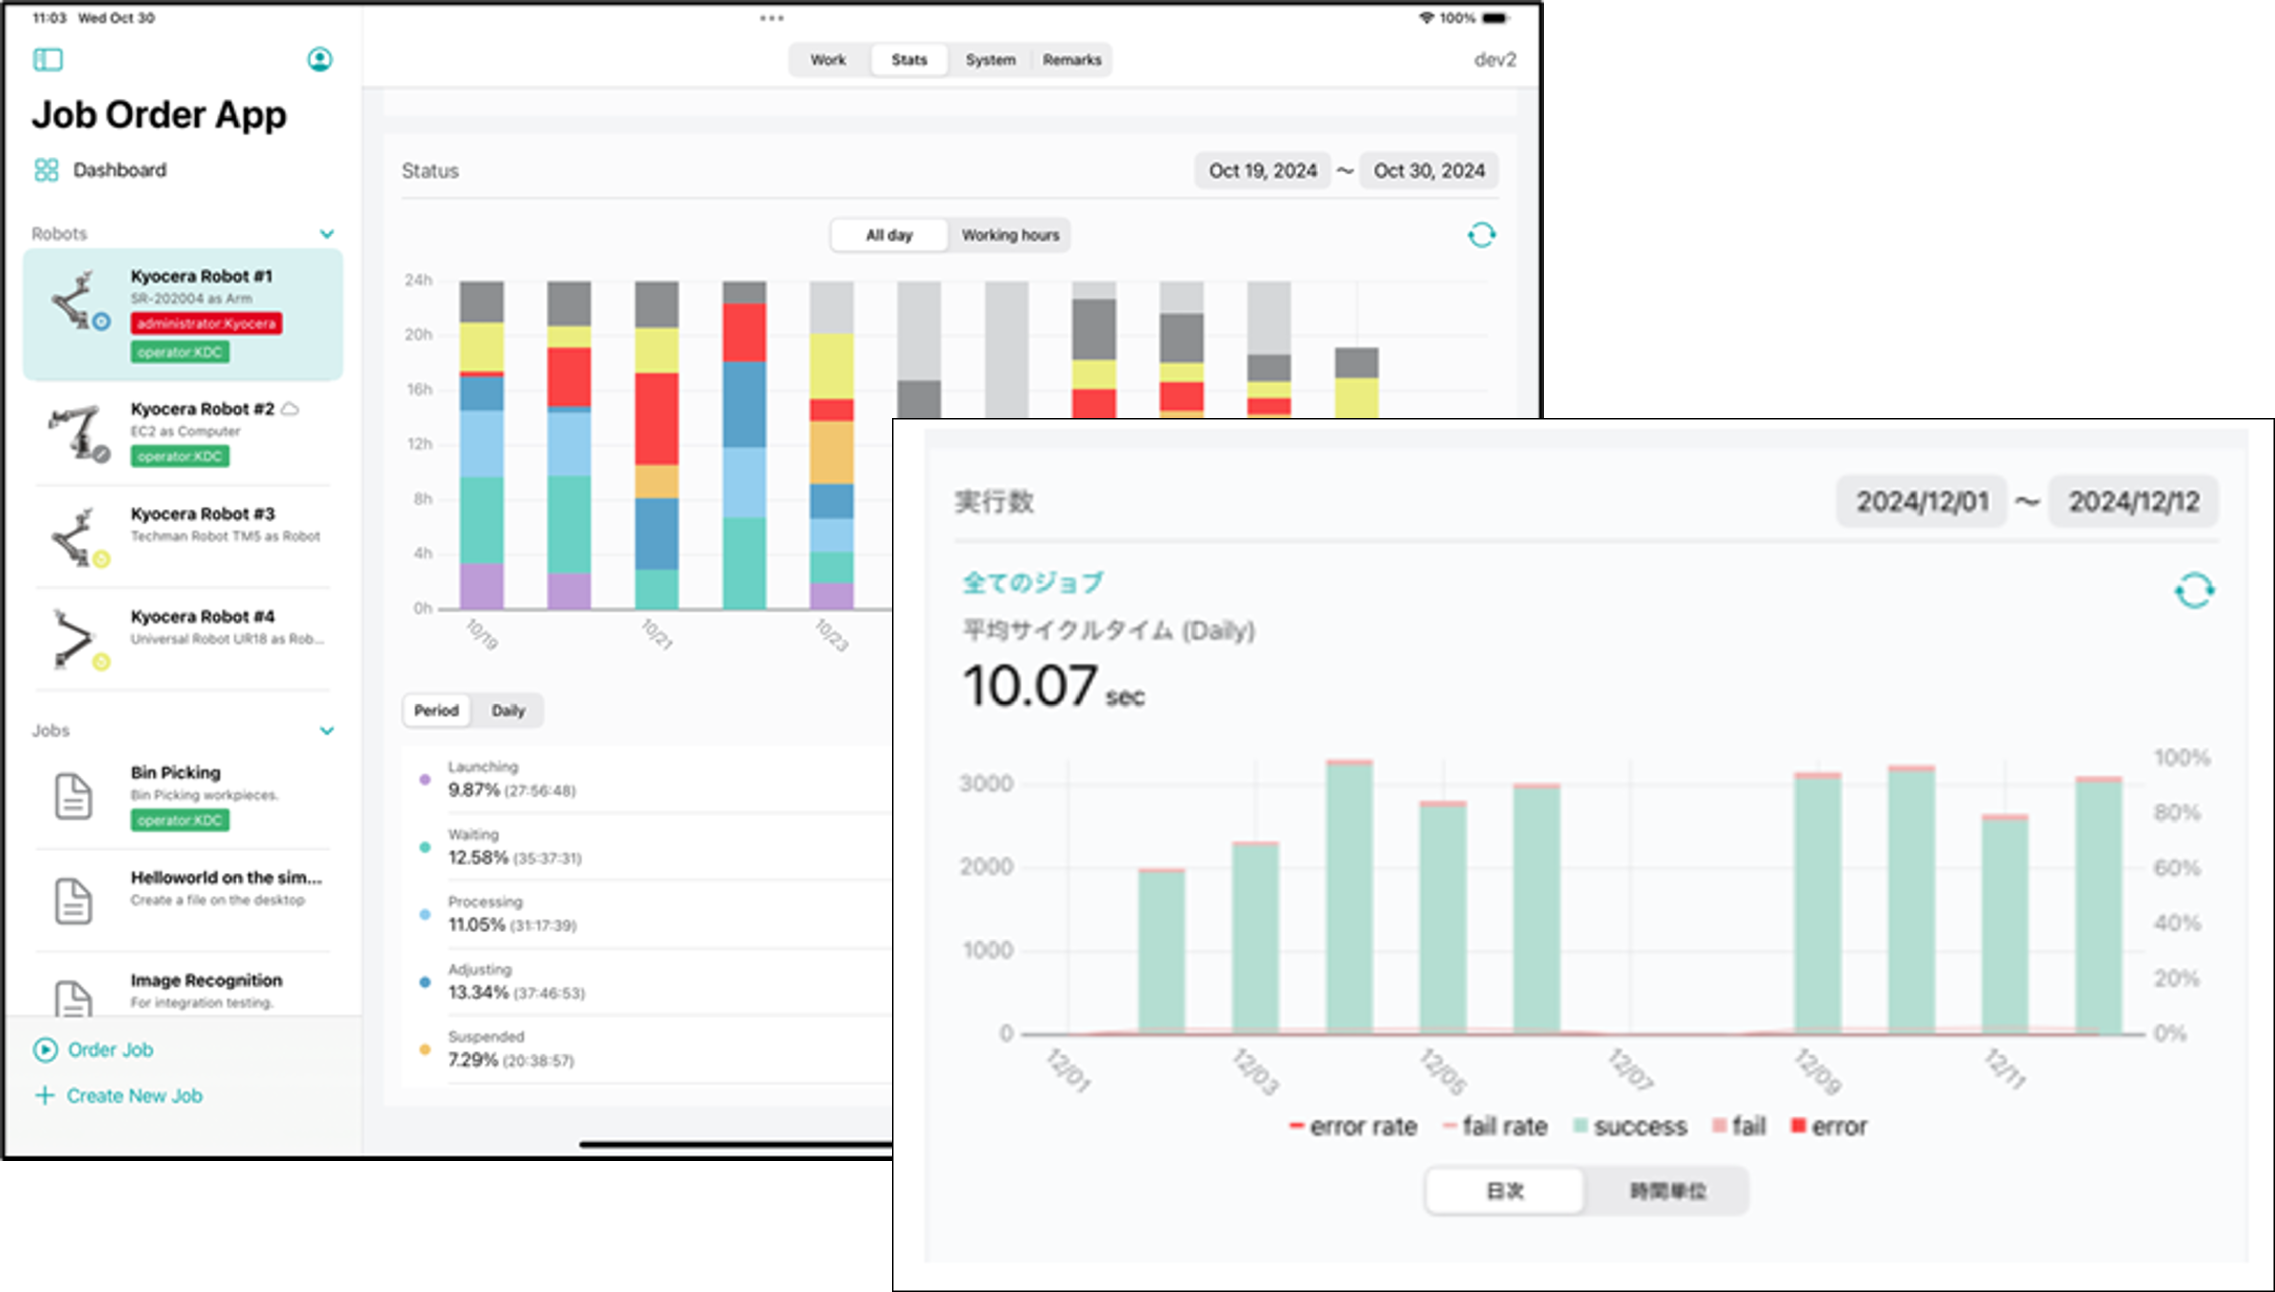
Task: Refresh the execution count chart
Action: pyautogui.click(x=2193, y=590)
